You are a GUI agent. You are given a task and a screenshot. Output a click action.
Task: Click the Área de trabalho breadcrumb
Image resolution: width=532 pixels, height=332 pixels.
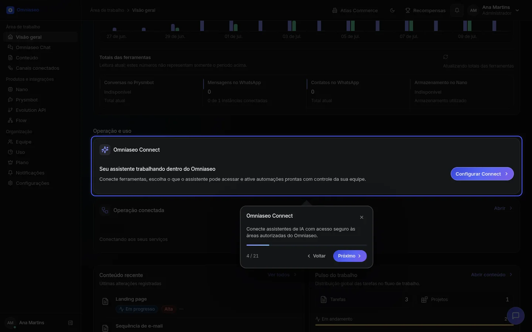tap(107, 10)
